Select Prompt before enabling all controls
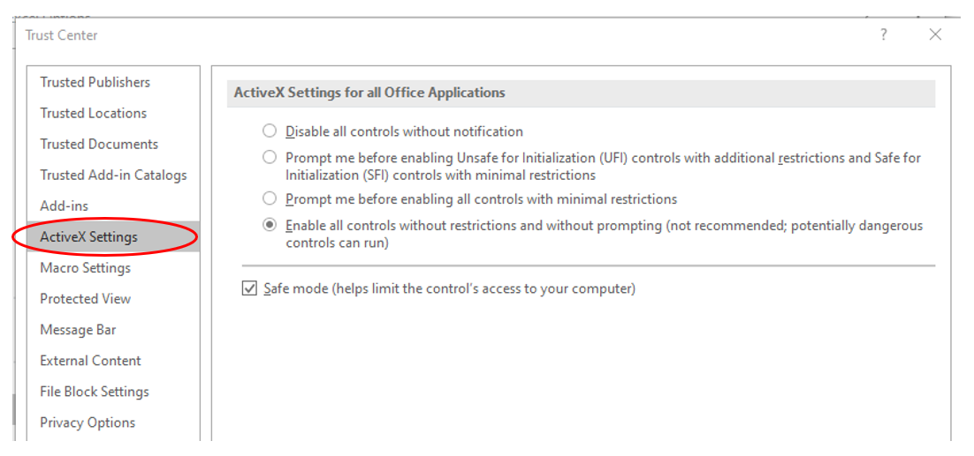This screenshot has height=456, width=974. click(x=270, y=199)
